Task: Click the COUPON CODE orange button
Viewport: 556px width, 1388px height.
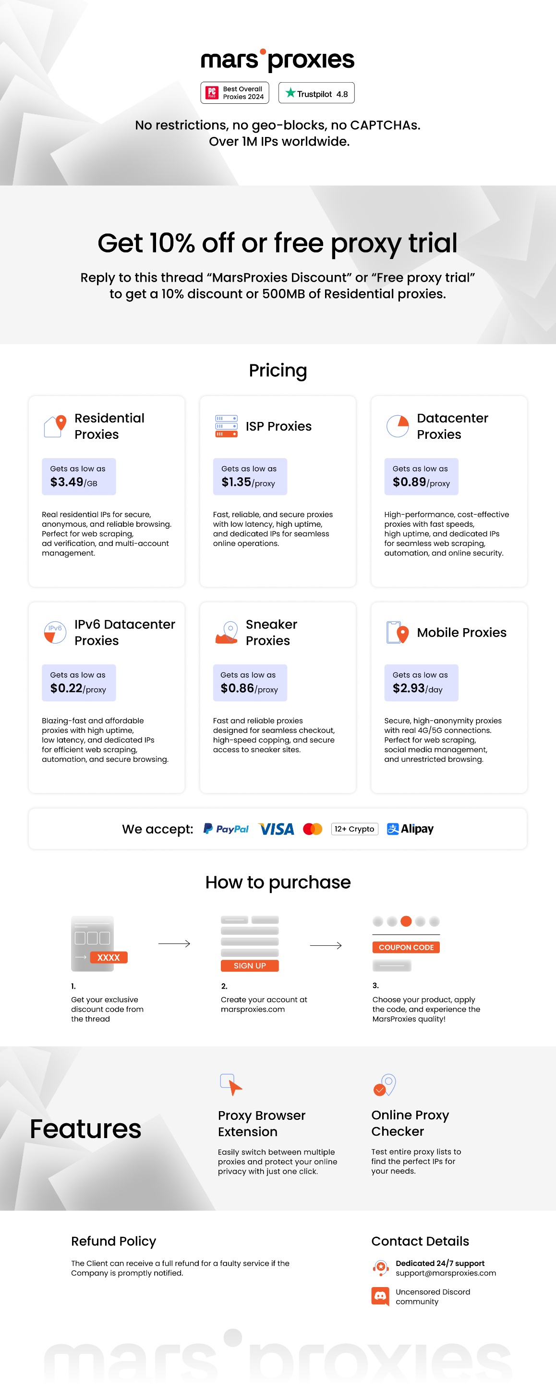Action: tap(406, 947)
